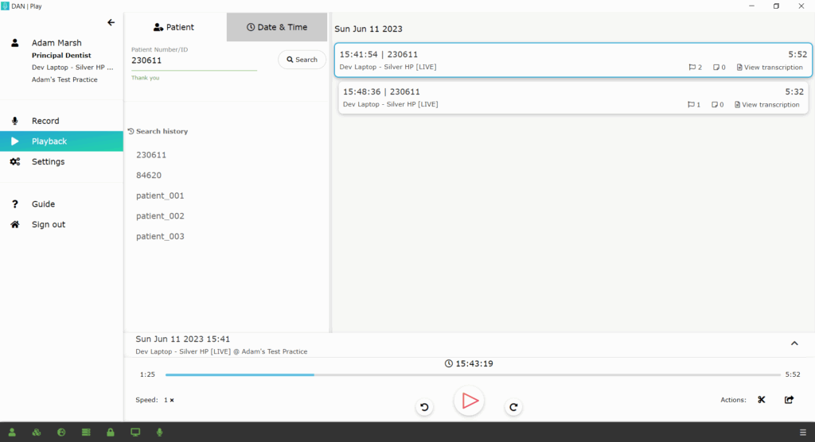Image resolution: width=815 pixels, height=442 pixels.
Task: Change the playback speed 1× setting
Action: click(x=169, y=400)
